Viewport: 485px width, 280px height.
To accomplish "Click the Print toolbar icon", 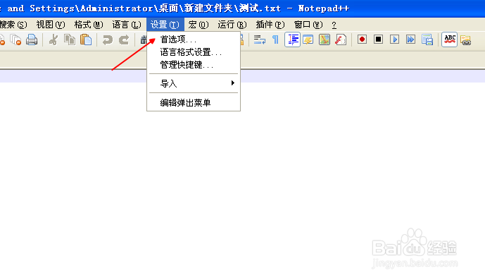I will [32, 39].
